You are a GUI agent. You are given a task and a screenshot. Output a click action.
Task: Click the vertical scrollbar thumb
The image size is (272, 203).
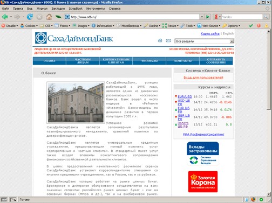coord(268,72)
